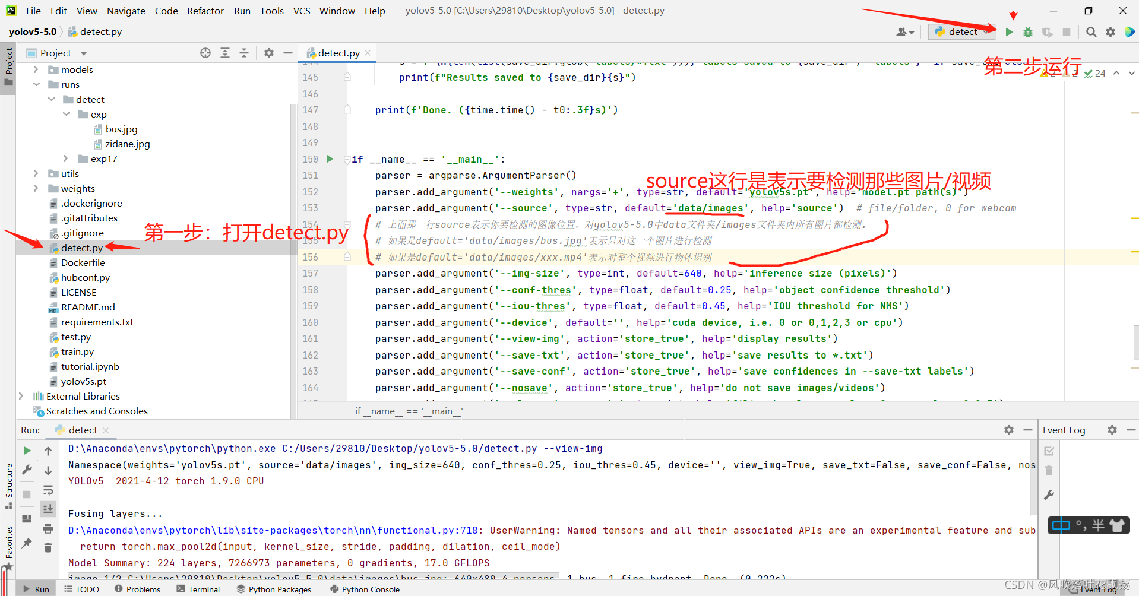Stop process square button in Run panel
1139x596 pixels.
27,494
